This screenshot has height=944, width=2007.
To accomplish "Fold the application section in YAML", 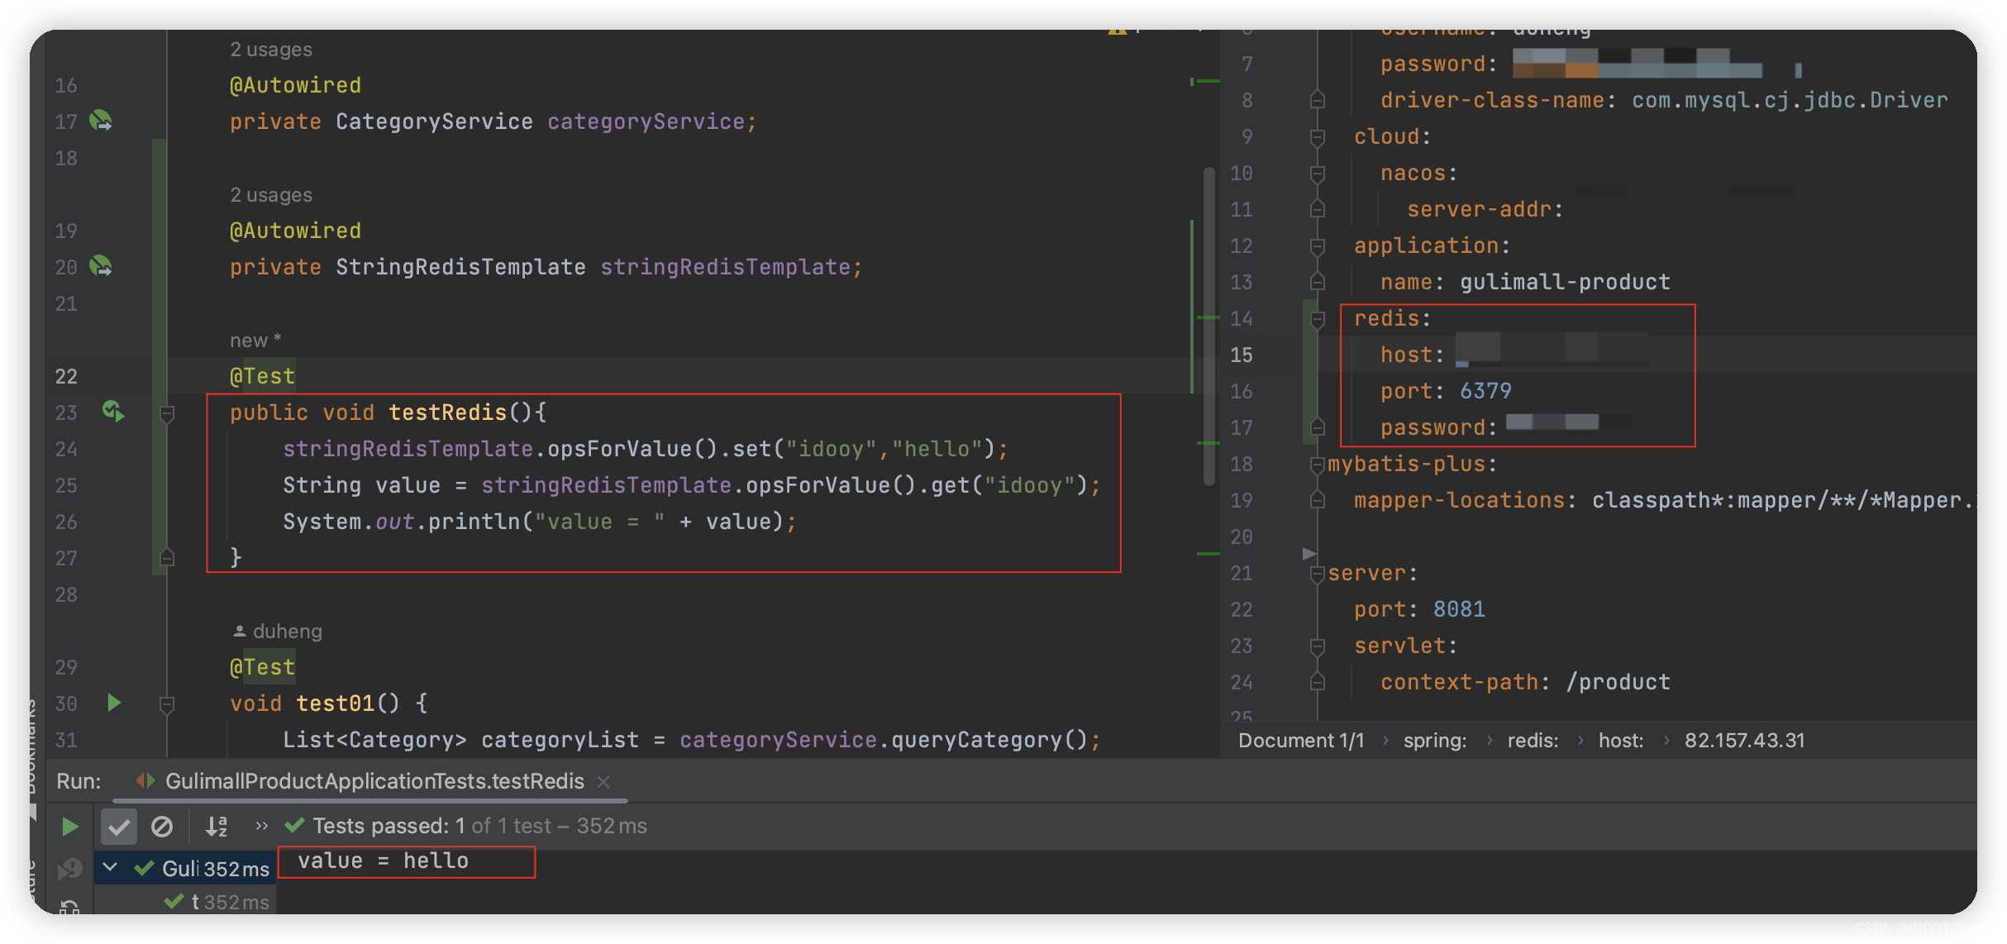I will coord(1318,246).
